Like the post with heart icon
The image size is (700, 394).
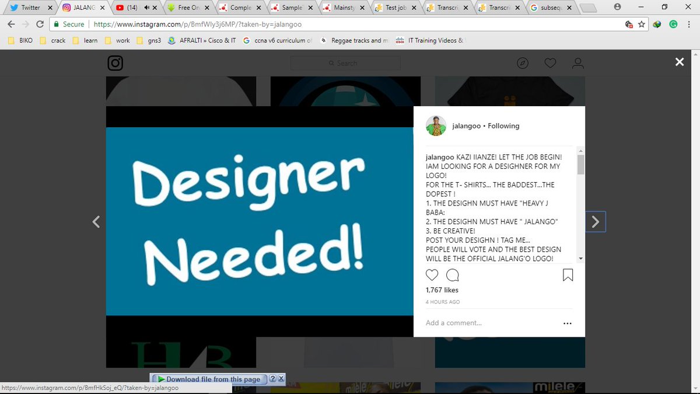point(432,276)
